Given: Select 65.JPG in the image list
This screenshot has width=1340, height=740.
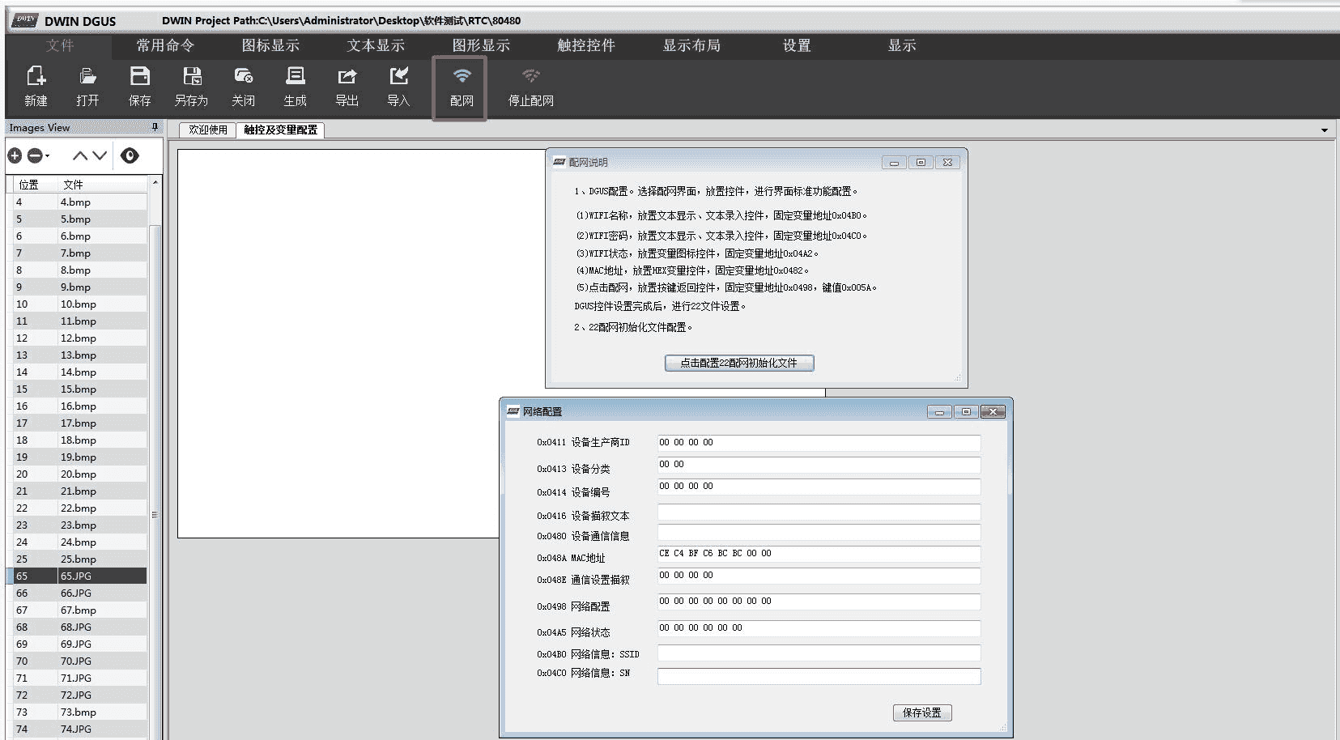Looking at the screenshot, I should 78,576.
